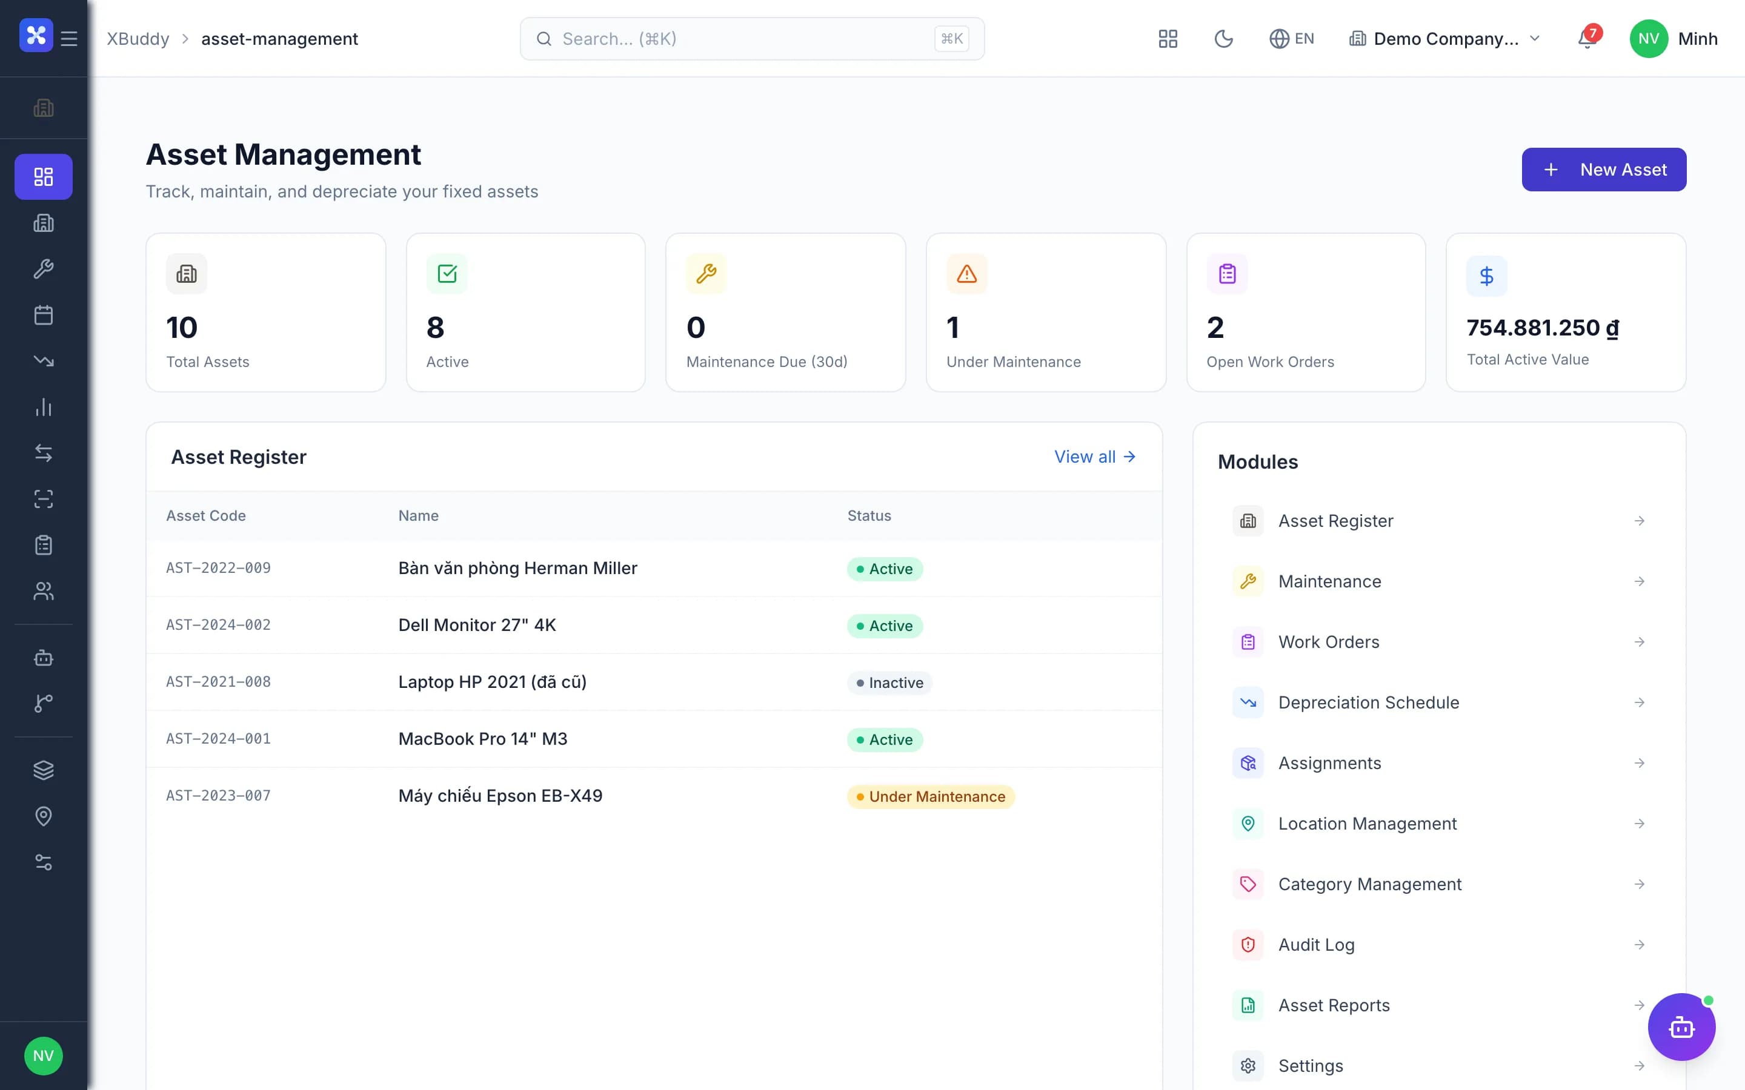
Task: Click the Asset Code column header
Action: (206, 515)
